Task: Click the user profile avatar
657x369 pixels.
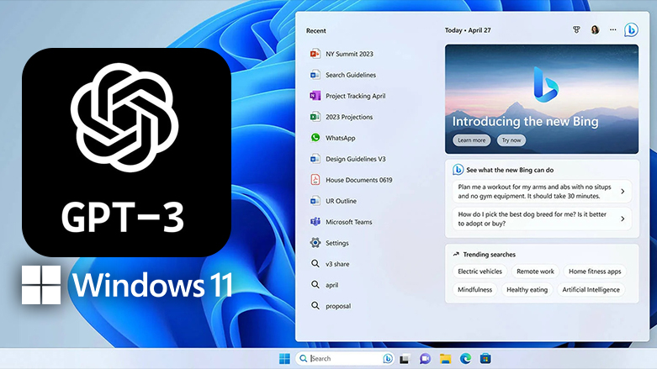Action: point(595,29)
